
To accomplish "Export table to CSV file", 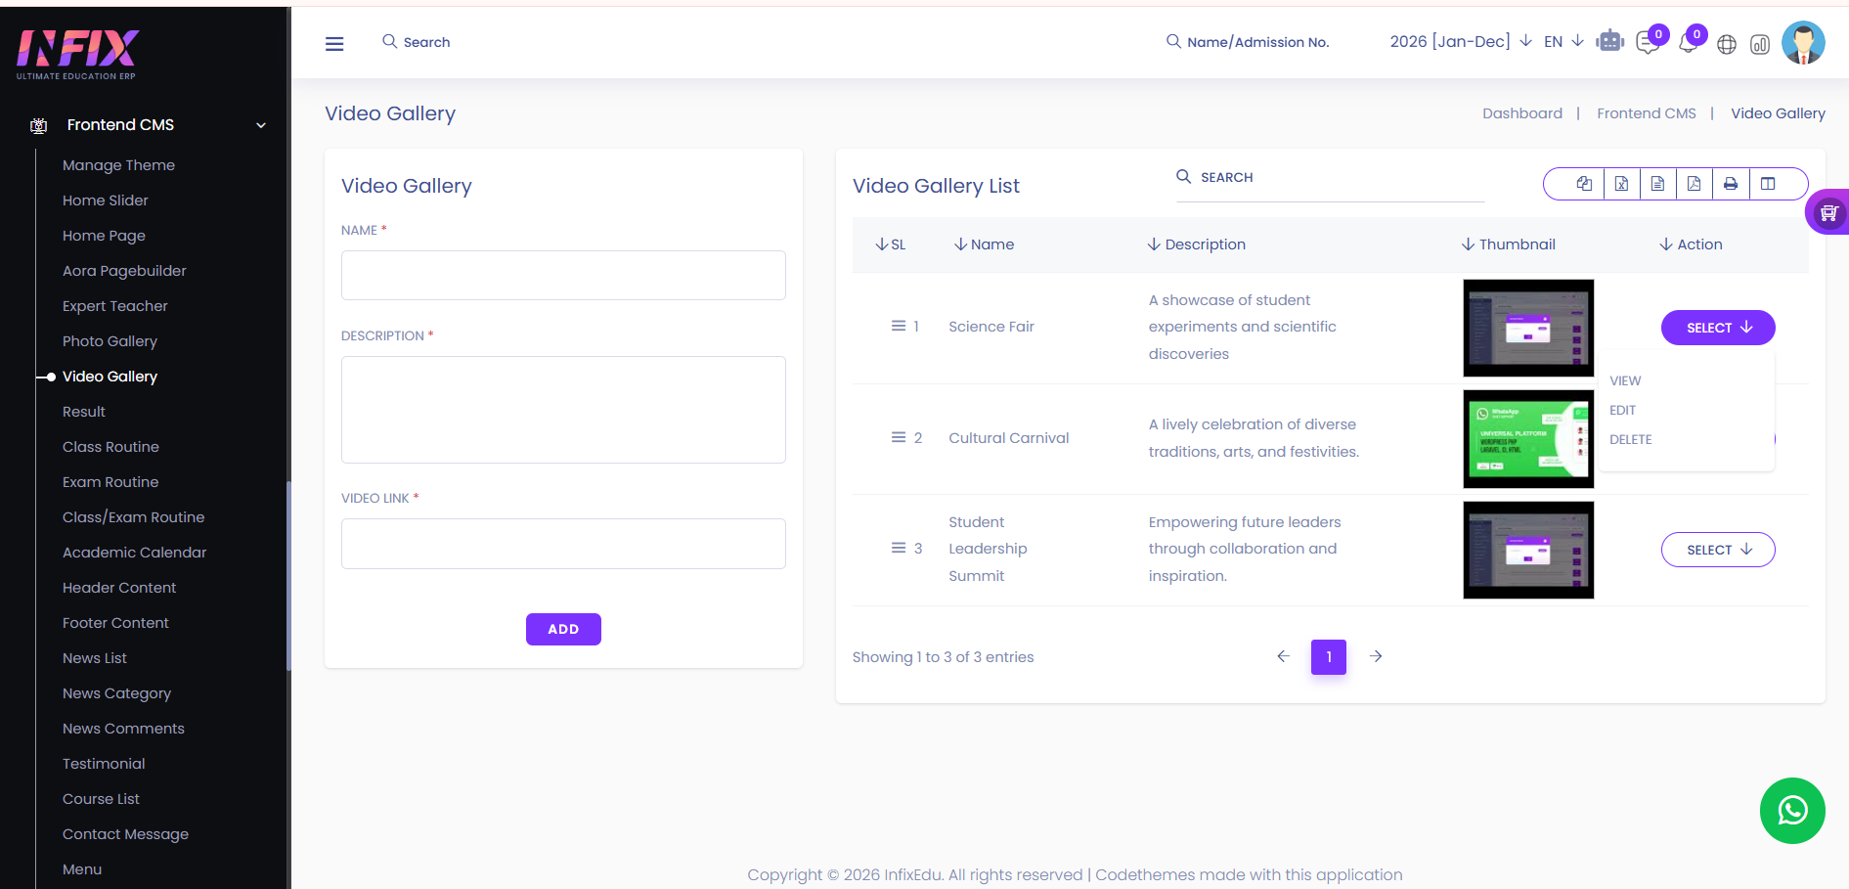I will point(1657,183).
